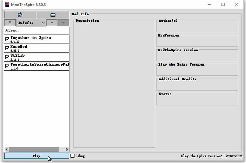The height and width of the screenshot is (163, 246).
Task: Toggle the Together in Spire checkbox
Action: click(7, 40)
